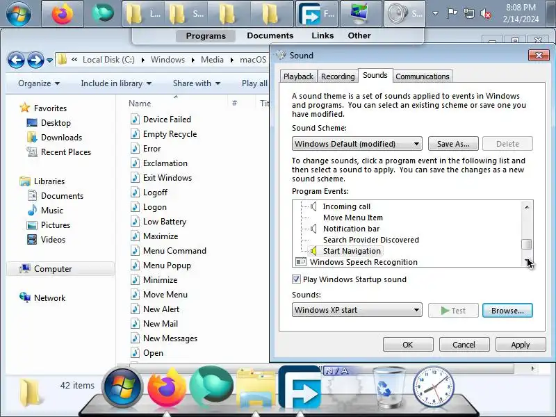Switch to the Communications tab
The image size is (556, 417).
(x=423, y=76)
